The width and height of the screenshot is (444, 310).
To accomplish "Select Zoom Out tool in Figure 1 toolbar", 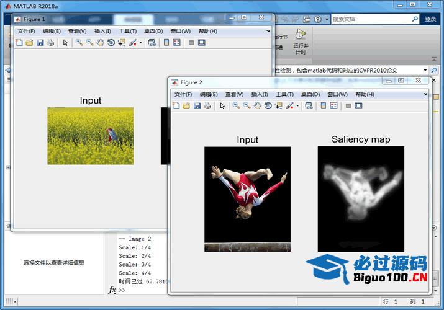I will point(90,43).
